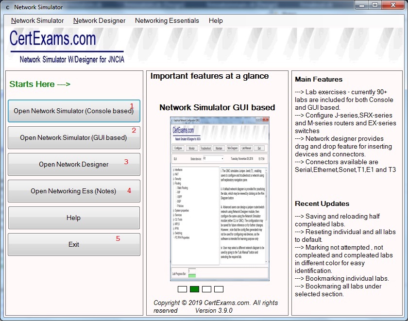Expand the Interfaces tree node
This screenshot has height=321, width=408.
click(x=174, y=169)
